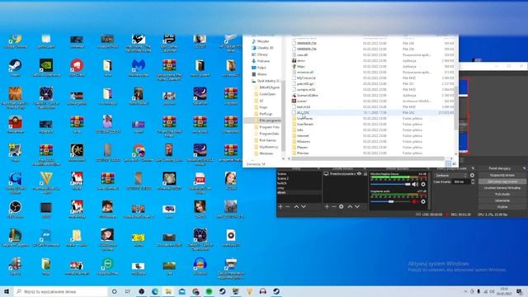Remove the selected OBS source
The width and height of the screenshot is (528, 297).
click(x=334, y=206)
